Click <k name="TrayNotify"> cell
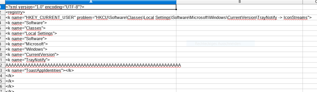 pos(91,60)
